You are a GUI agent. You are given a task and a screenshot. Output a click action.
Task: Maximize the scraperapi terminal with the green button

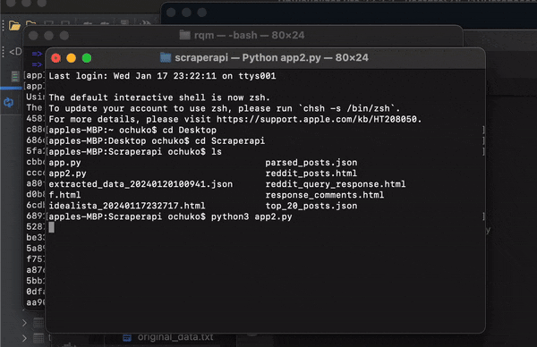tap(87, 58)
